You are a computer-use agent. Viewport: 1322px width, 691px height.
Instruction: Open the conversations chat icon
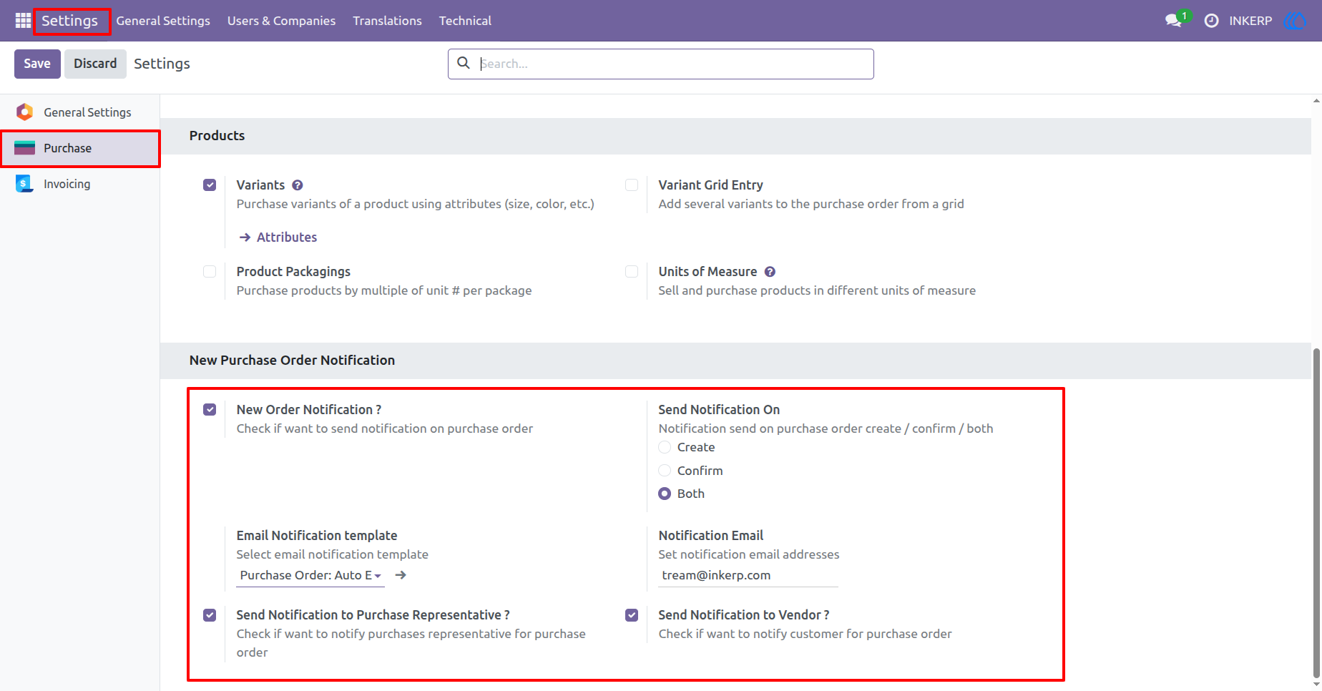click(x=1173, y=21)
